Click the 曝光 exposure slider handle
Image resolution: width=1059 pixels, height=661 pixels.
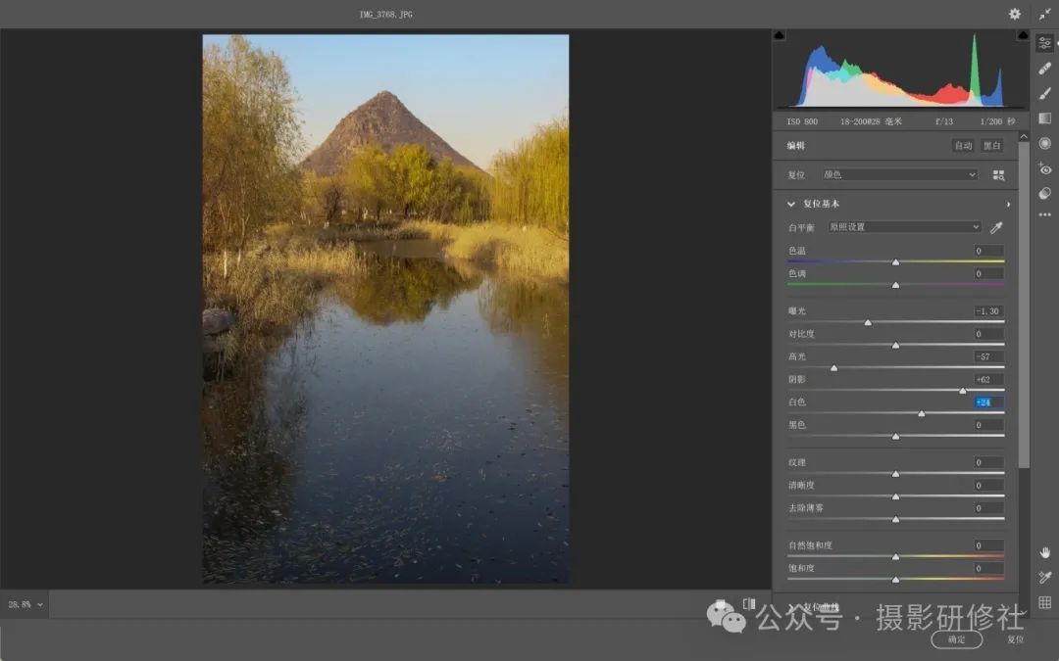[x=868, y=322]
